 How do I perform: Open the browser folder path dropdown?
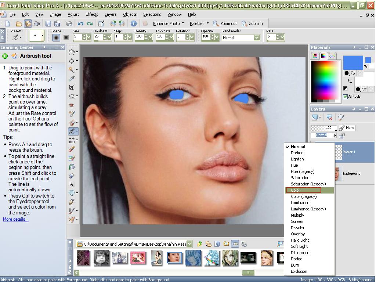[189, 244]
